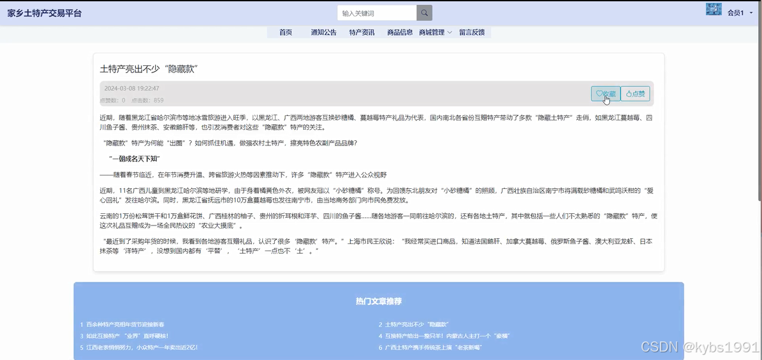Open recommended article 如此互换特产 “业界”直呼硬核
The width and height of the screenshot is (762, 360).
[x=128, y=336]
